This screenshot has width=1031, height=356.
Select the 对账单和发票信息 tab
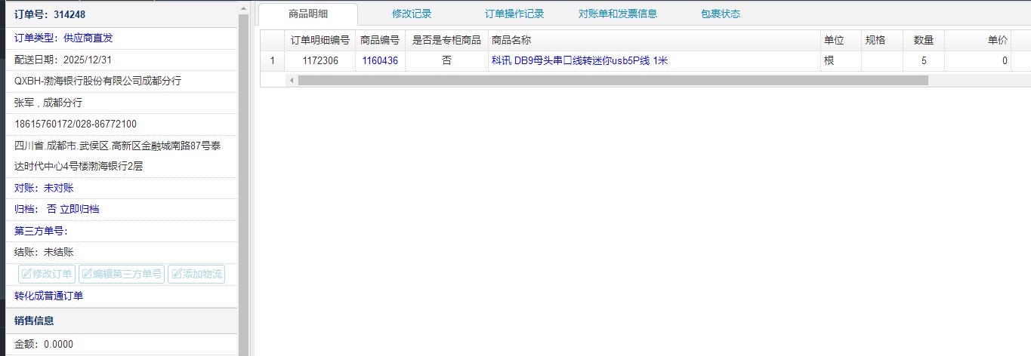click(617, 14)
